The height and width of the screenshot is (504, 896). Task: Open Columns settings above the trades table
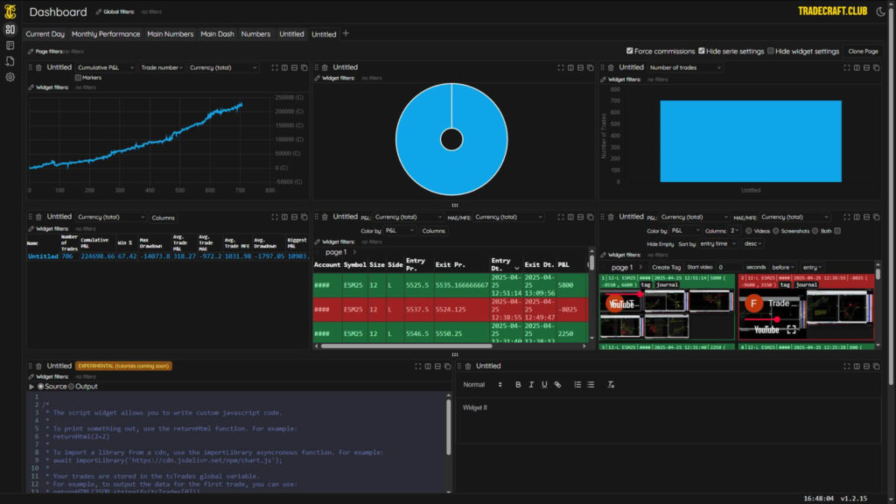click(x=434, y=231)
